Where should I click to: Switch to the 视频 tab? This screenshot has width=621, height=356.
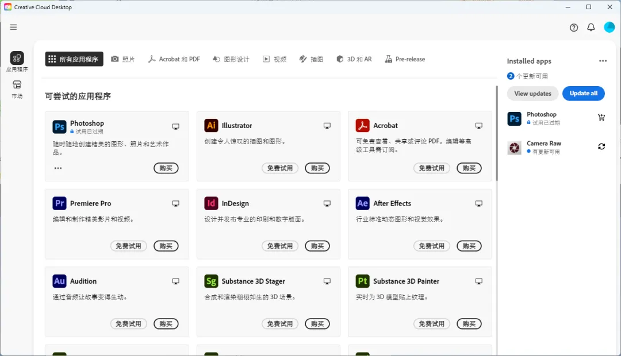click(274, 59)
